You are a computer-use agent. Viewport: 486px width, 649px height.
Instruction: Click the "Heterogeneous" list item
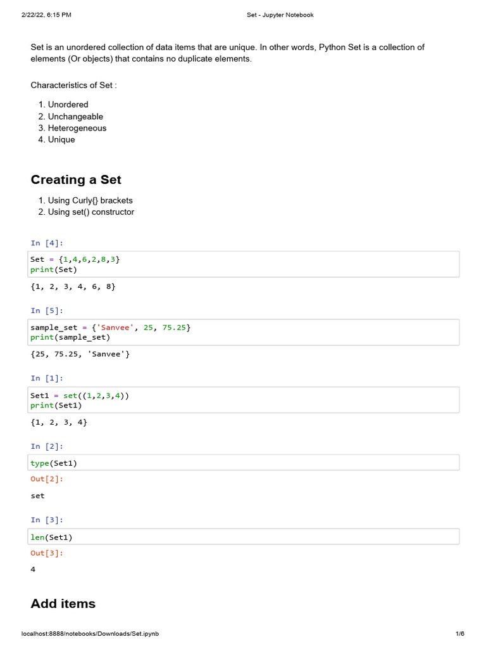point(77,128)
